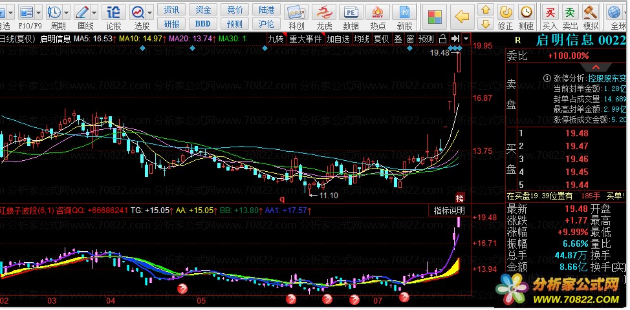Screen dimensions: 630x310
Task: Click the 模拟 gavel simulation icon
Action: coord(591,12)
